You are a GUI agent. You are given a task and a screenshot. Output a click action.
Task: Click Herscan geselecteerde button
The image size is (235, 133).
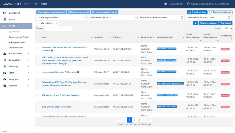[104, 12]
